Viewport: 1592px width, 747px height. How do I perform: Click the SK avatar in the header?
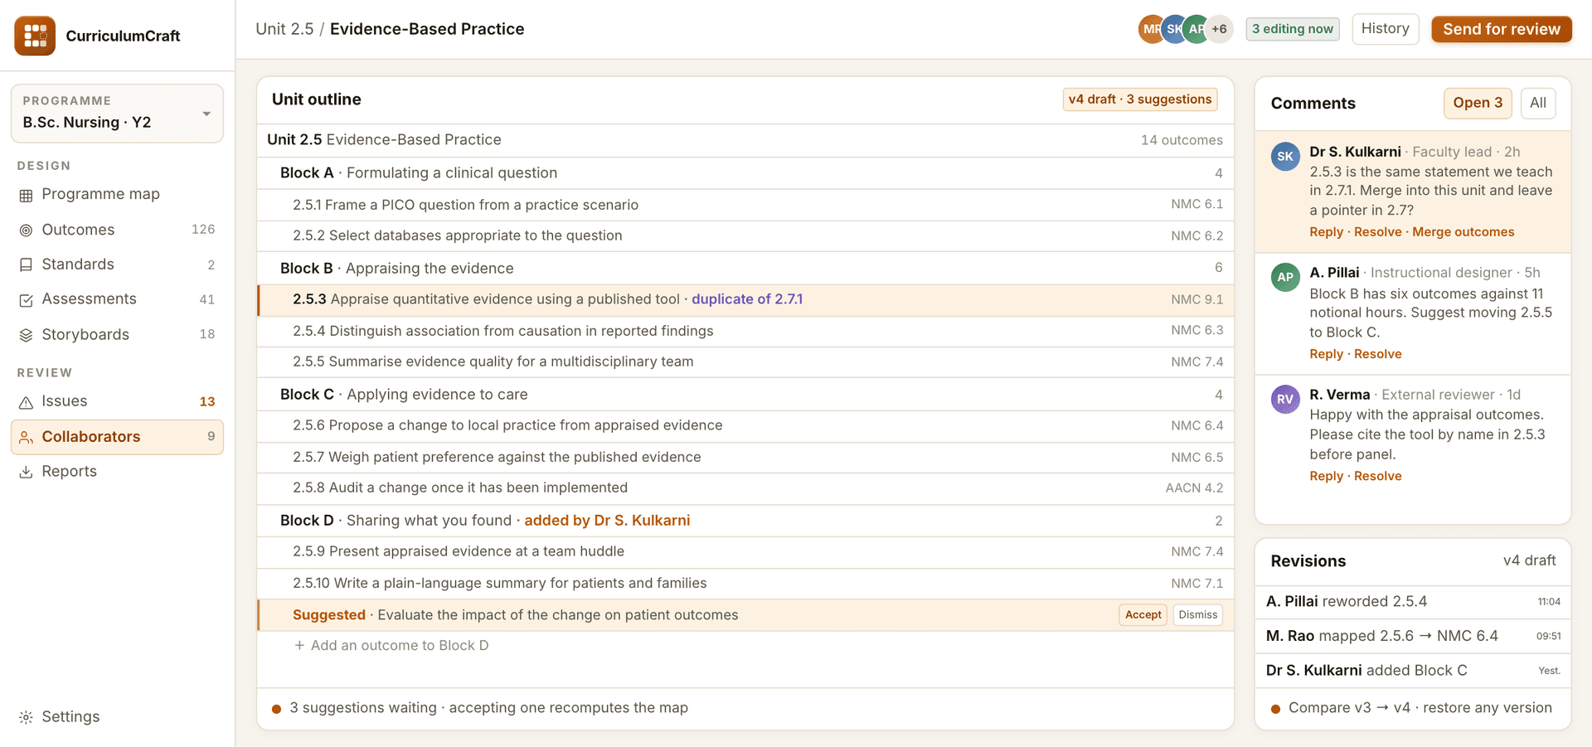1174,29
